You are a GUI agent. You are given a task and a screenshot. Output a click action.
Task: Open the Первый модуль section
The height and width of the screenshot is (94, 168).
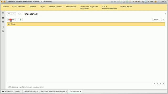pyautogui.click(x=126, y=7)
